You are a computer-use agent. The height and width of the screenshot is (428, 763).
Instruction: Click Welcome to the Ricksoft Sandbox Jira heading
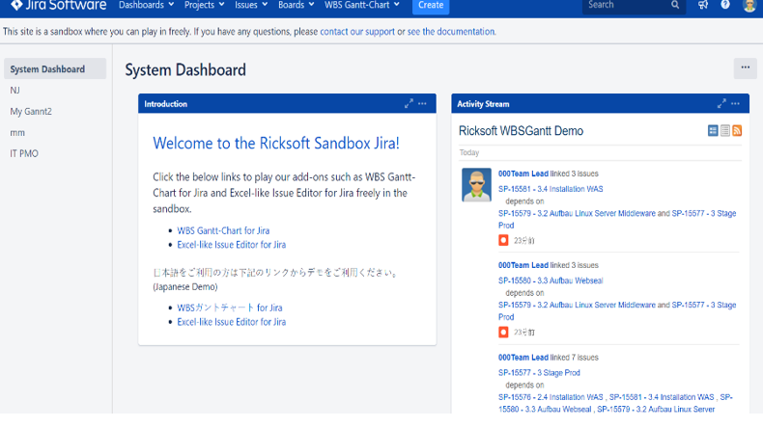(276, 144)
